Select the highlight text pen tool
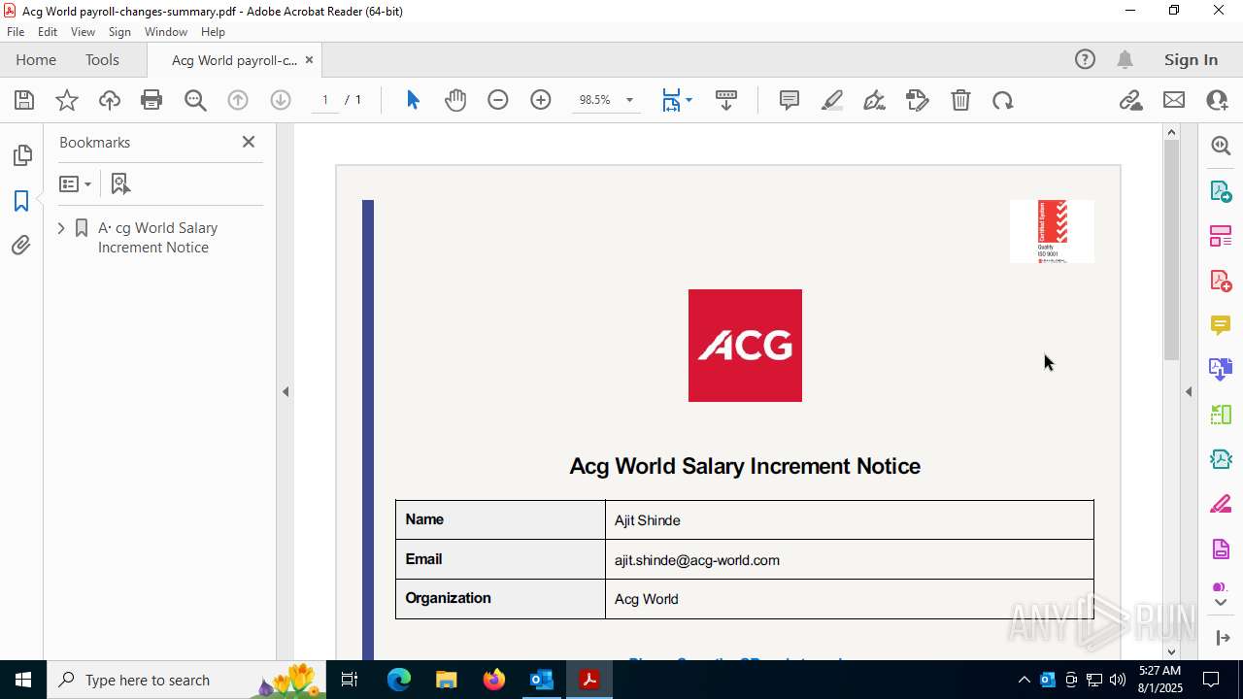Viewport: 1243px width, 699px height. click(832, 100)
